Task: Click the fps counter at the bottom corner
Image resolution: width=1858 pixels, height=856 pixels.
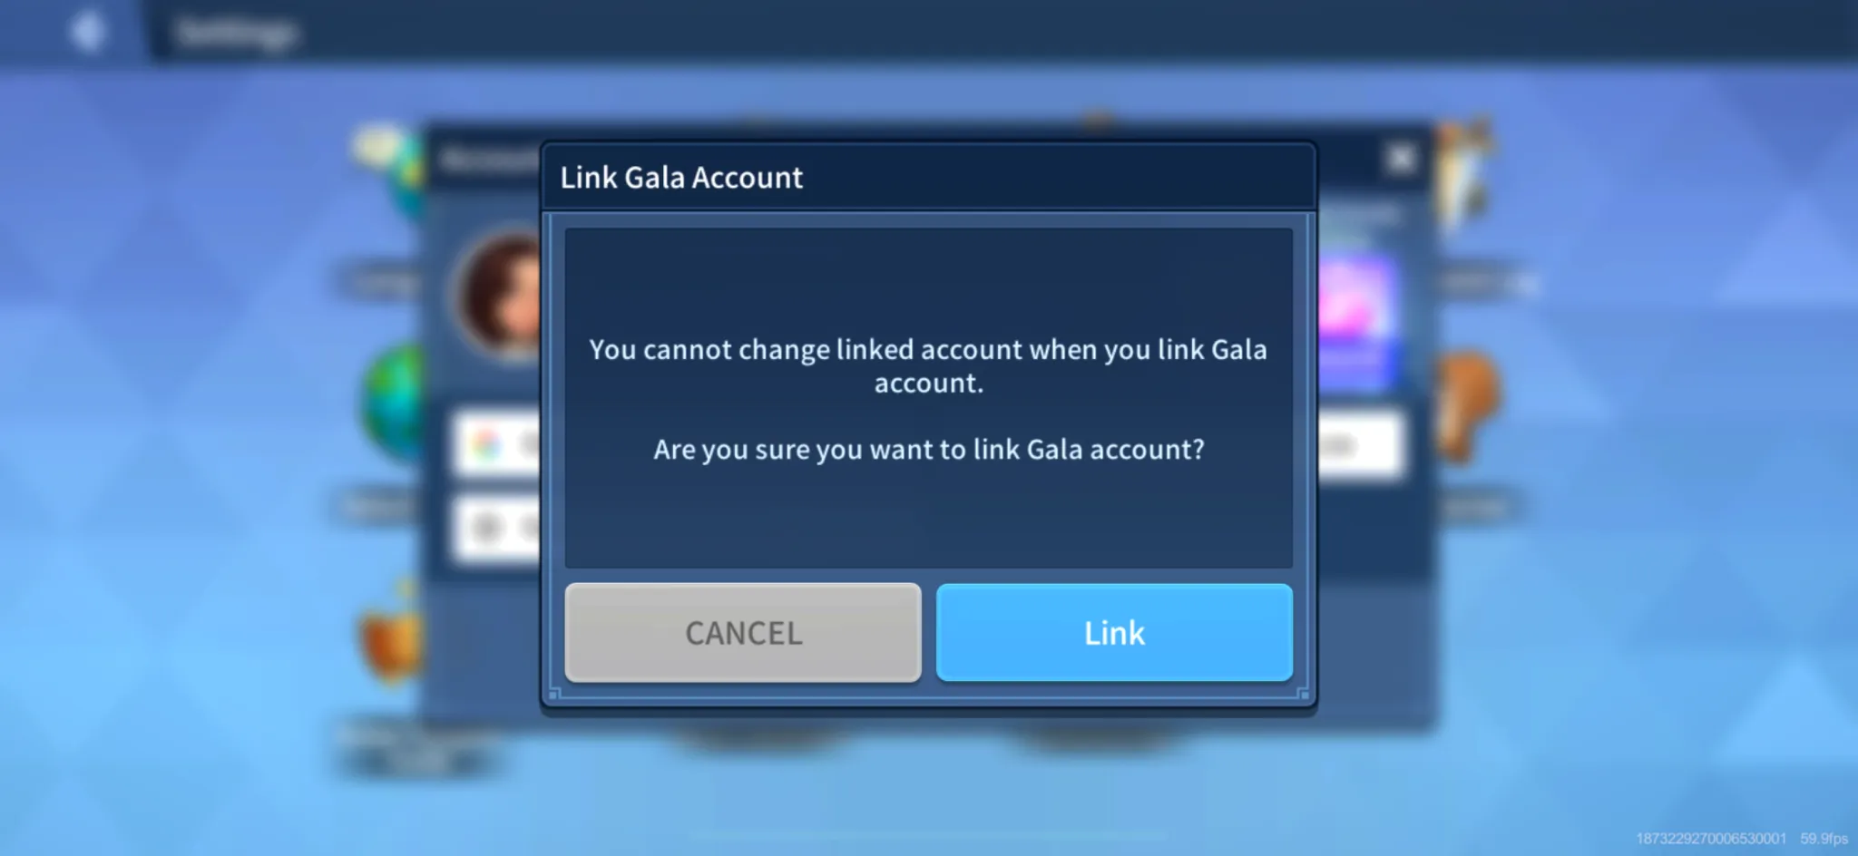Action: pos(1824,839)
